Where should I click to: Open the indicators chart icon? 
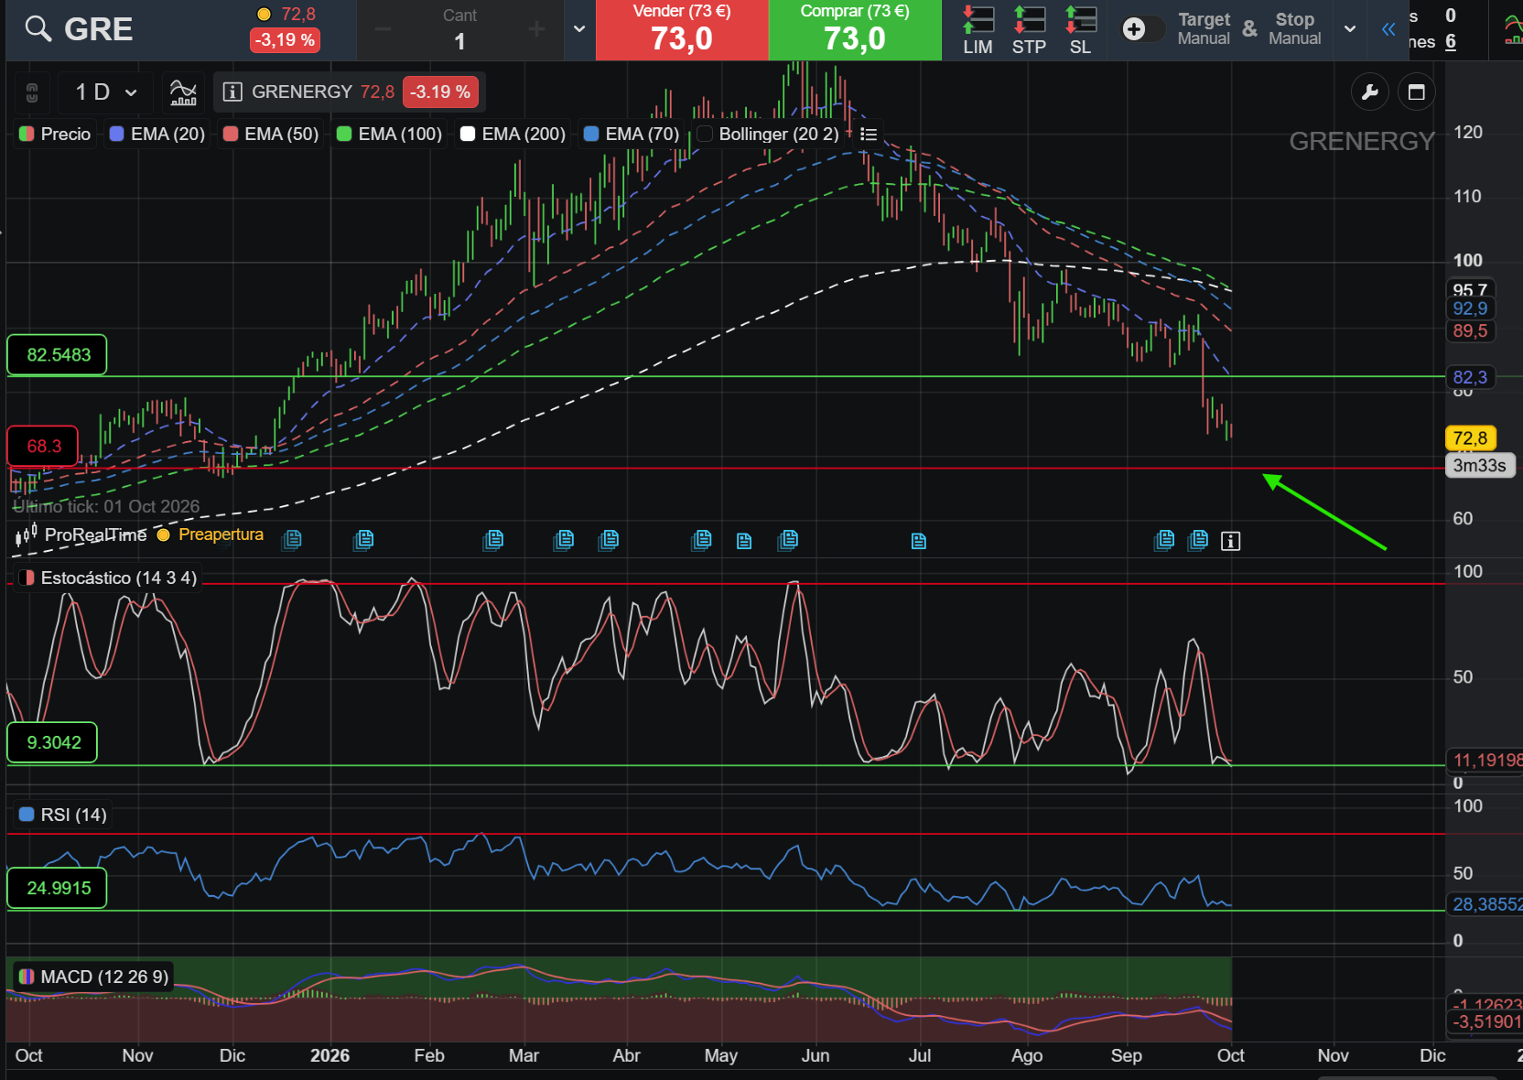pyautogui.click(x=183, y=92)
